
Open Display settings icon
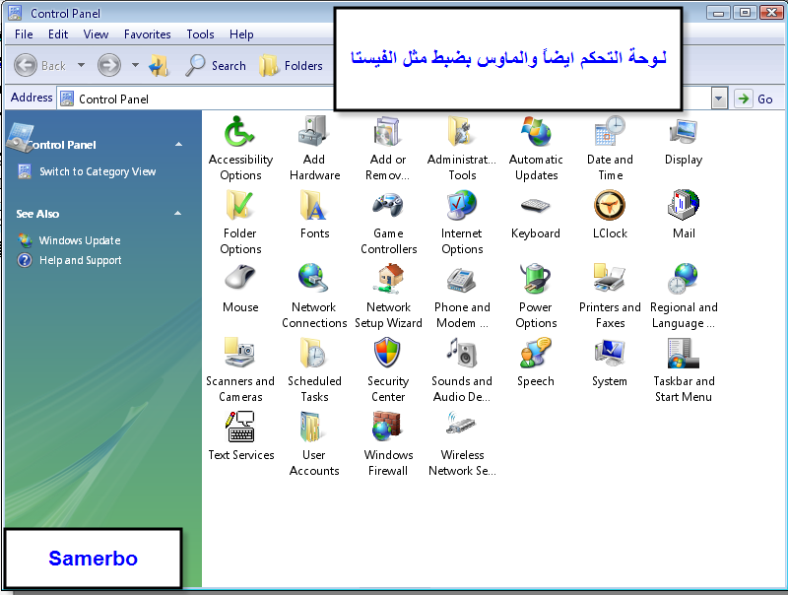coord(684,132)
